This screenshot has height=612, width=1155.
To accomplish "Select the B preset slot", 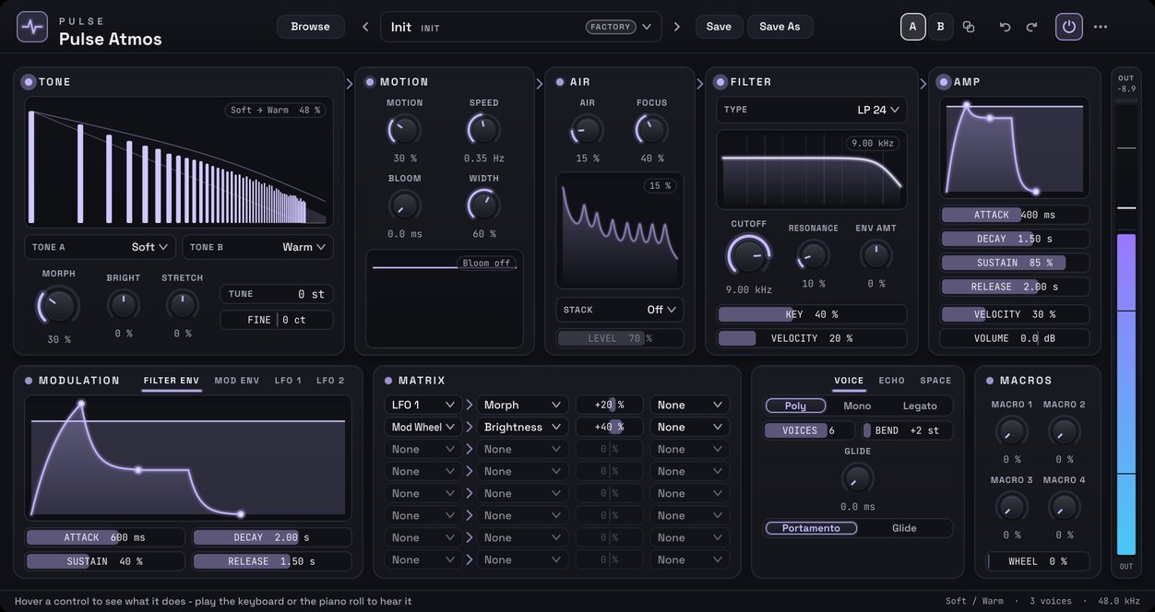I will point(940,27).
